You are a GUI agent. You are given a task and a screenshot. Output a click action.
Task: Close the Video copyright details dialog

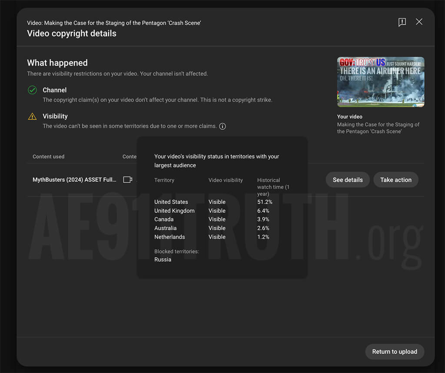tap(419, 22)
